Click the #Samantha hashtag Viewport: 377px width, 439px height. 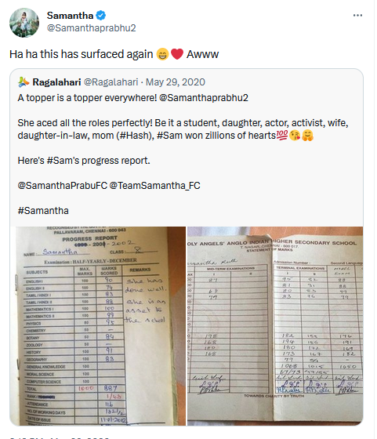click(43, 211)
